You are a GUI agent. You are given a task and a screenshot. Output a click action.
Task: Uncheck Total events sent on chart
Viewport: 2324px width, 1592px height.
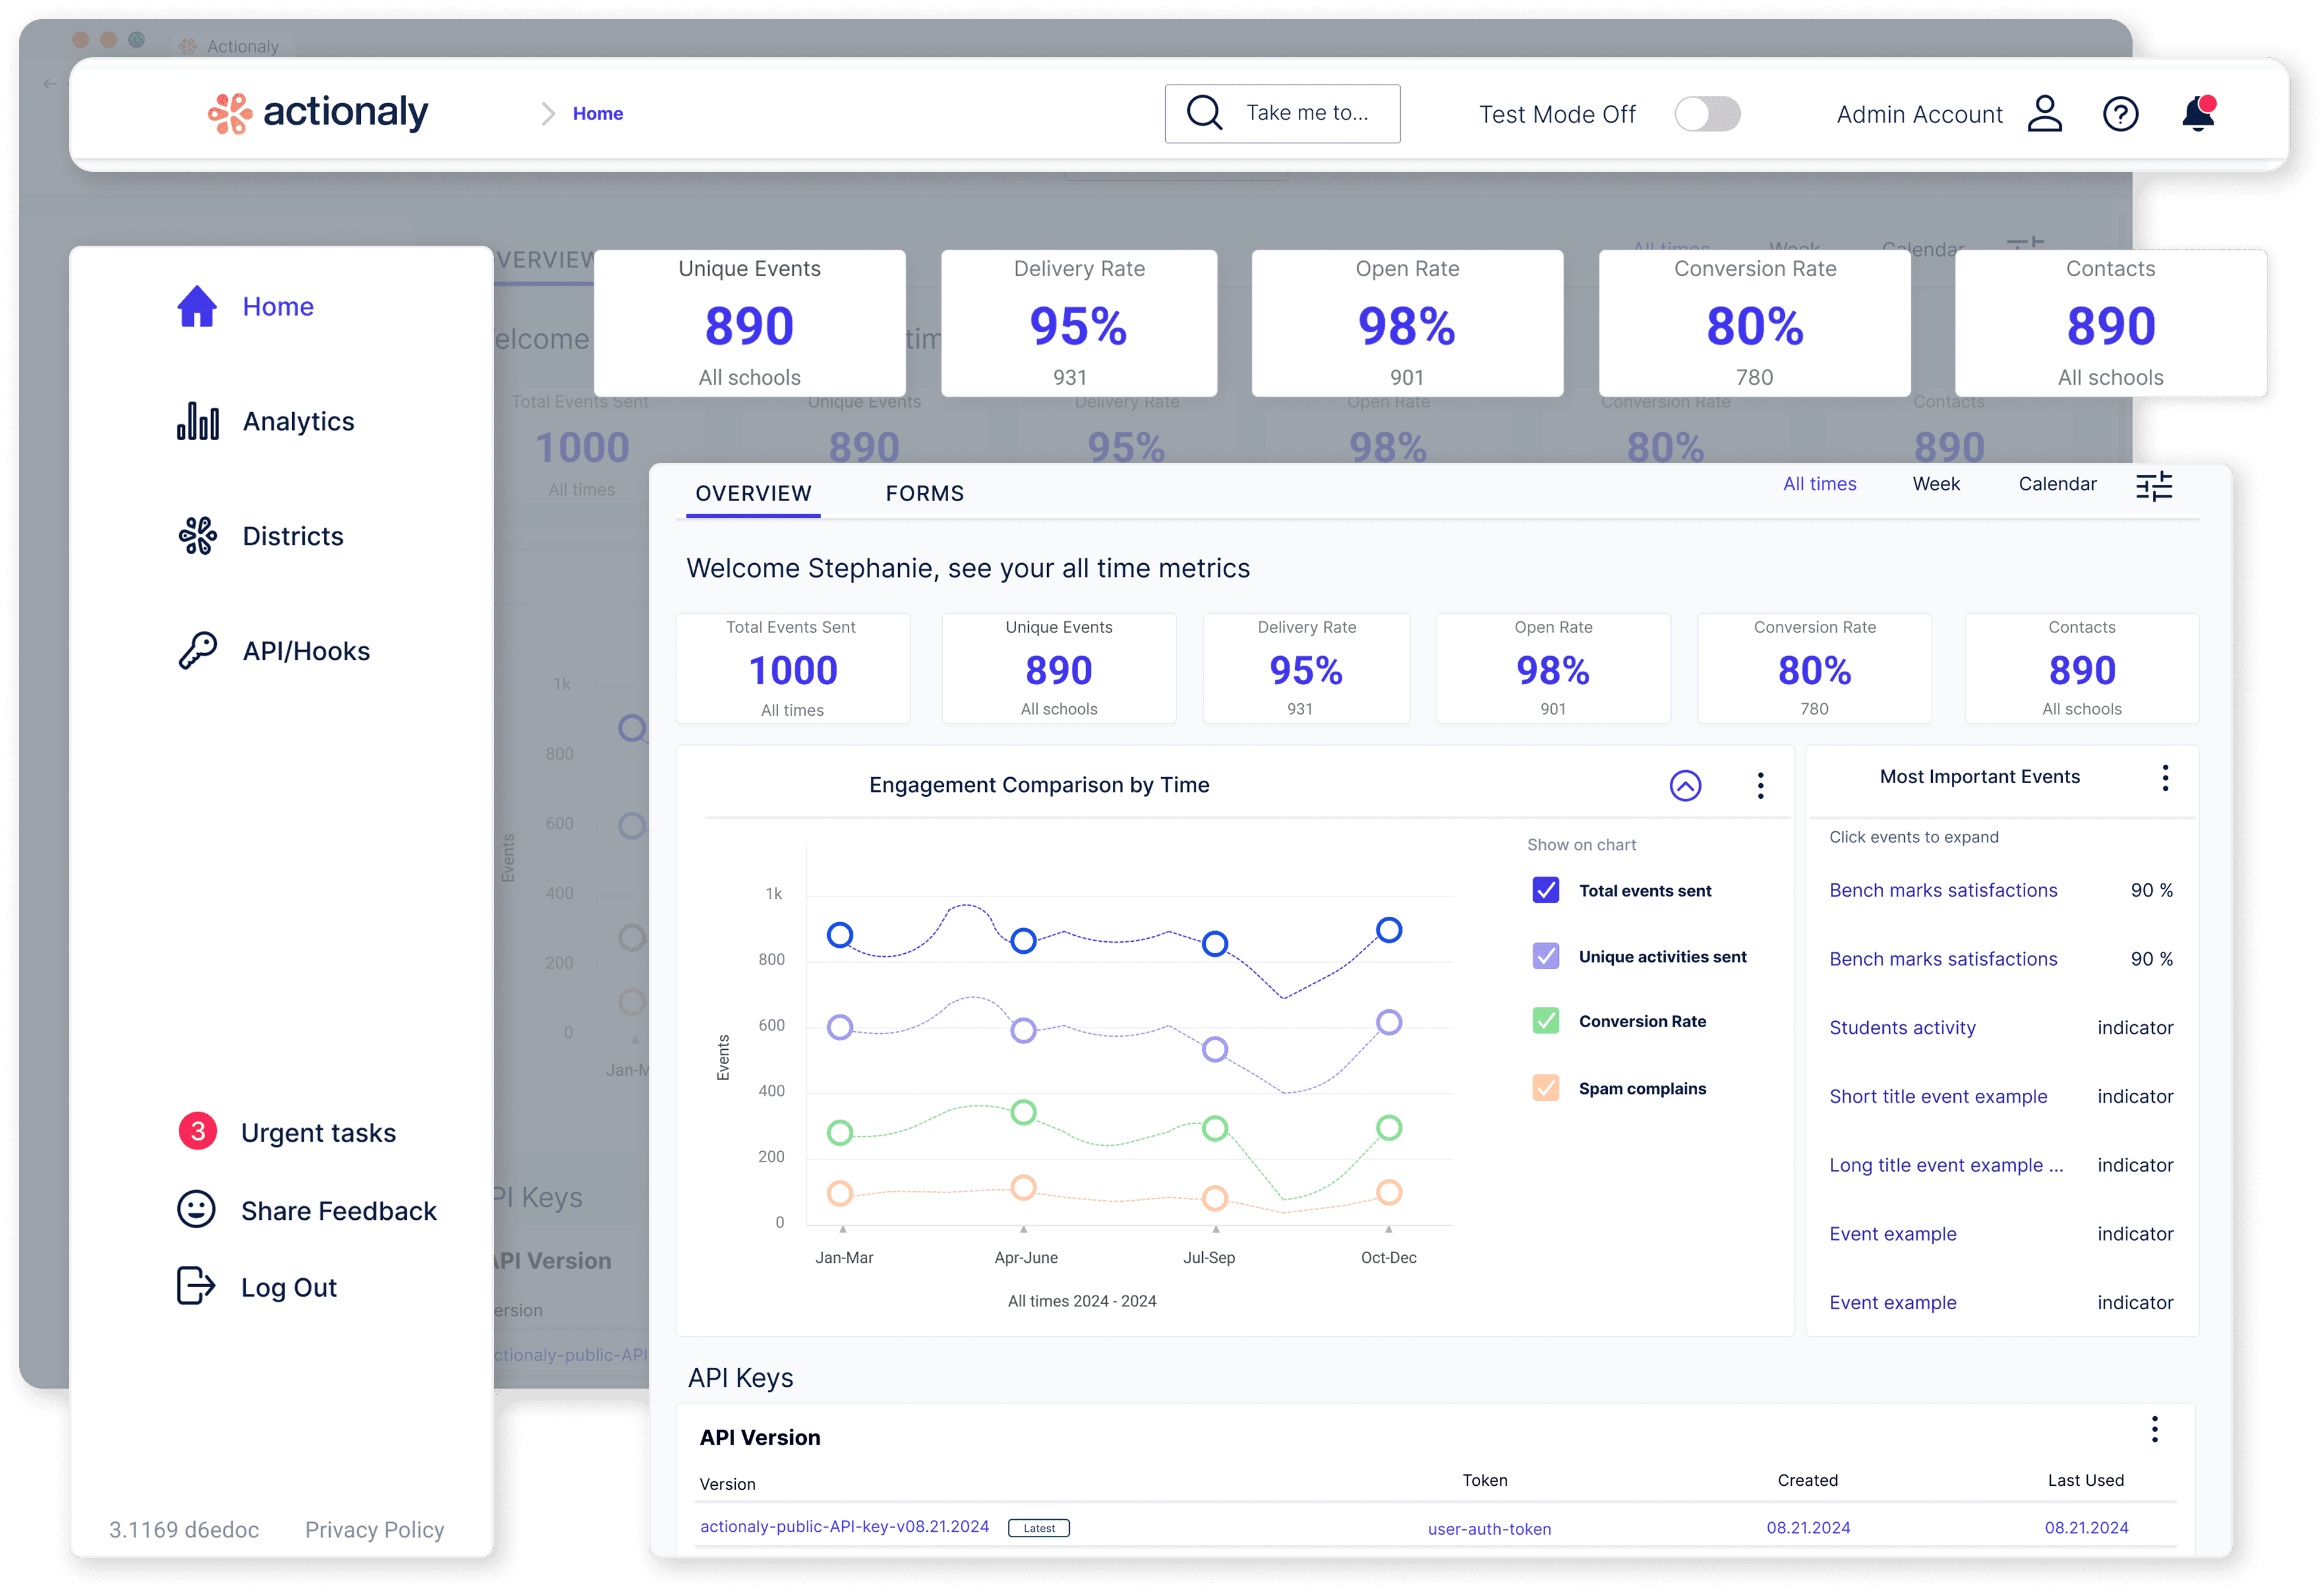(x=1545, y=890)
